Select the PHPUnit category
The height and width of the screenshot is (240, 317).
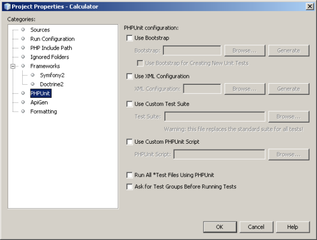coord(40,94)
